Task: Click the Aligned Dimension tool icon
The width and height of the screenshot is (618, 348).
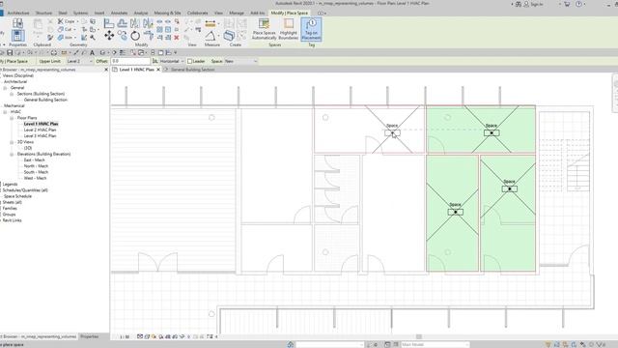Action: click(211, 23)
